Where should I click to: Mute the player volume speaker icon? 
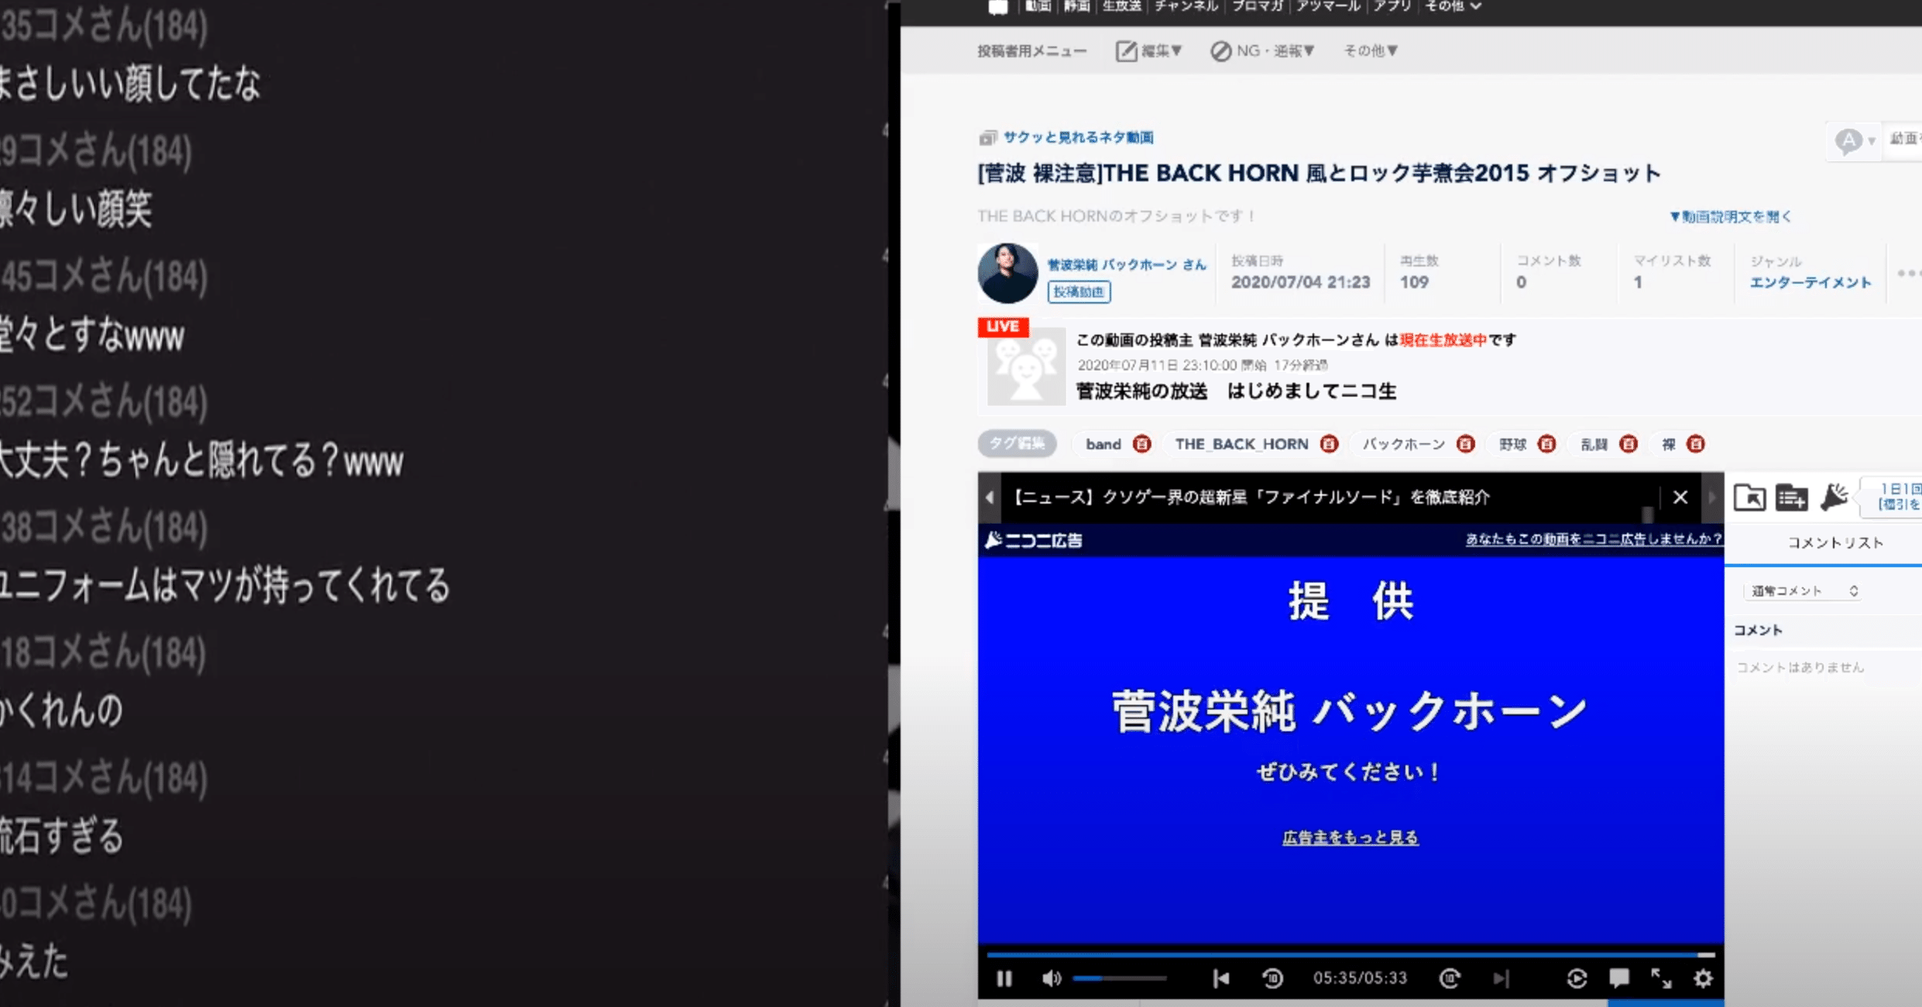tap(1051, 979)
